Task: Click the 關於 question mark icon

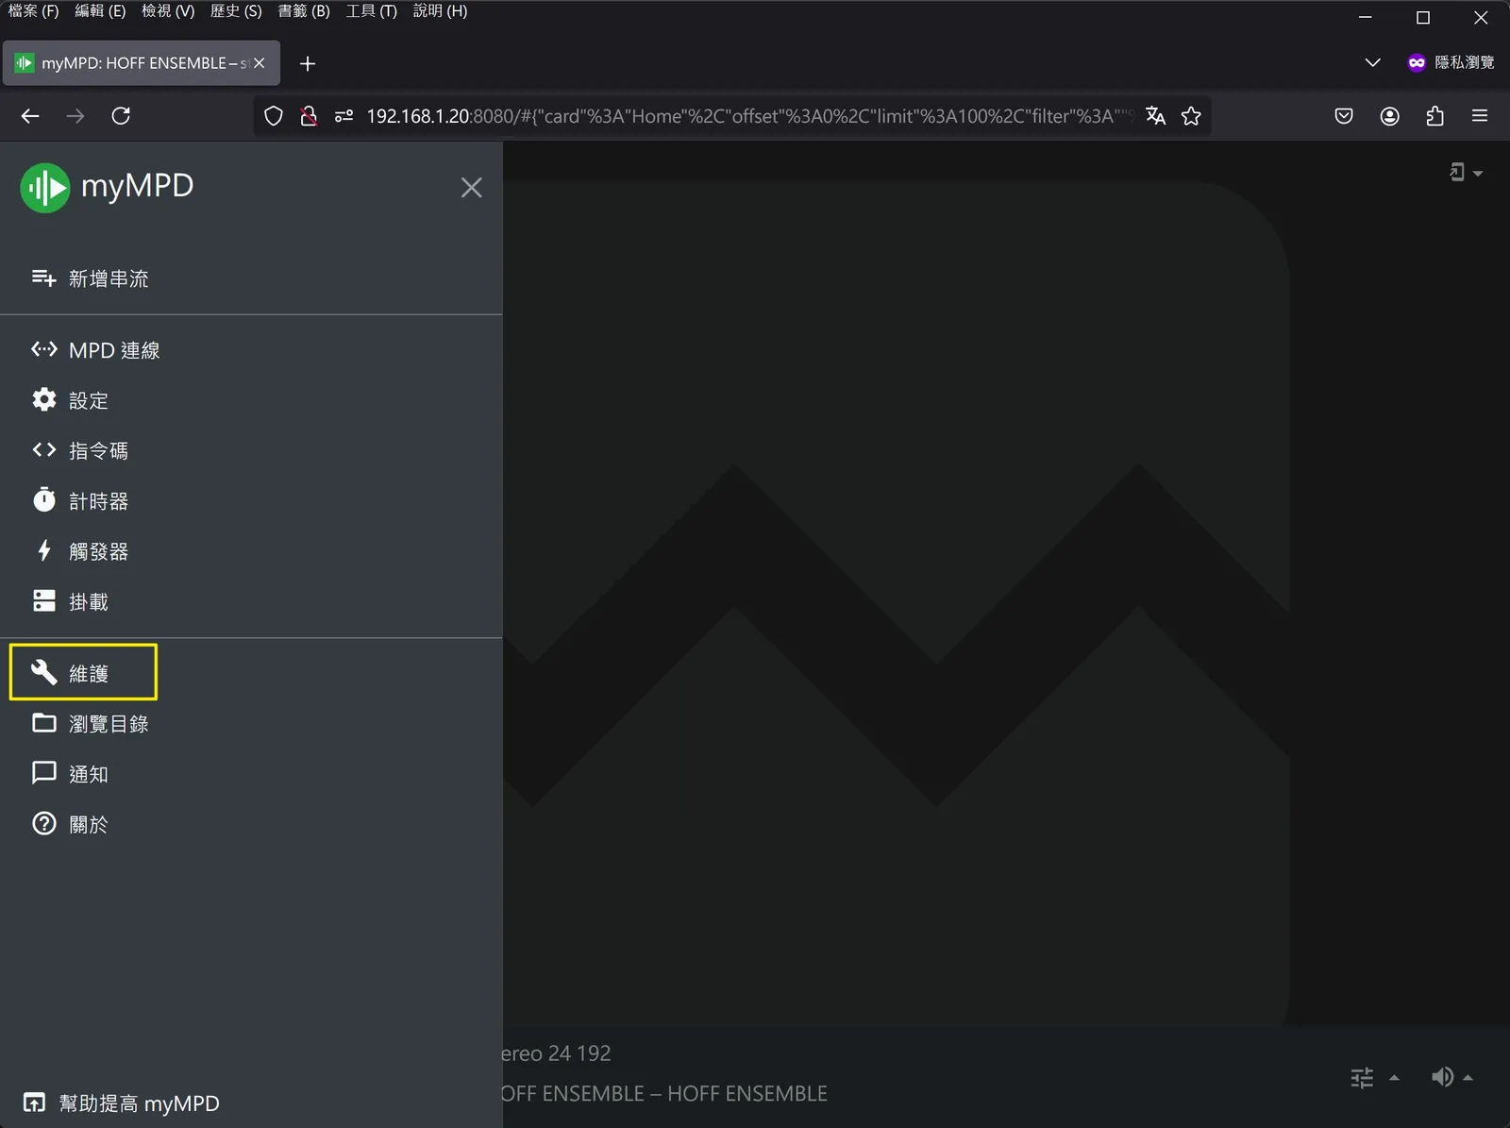Action: pos(44,823)
